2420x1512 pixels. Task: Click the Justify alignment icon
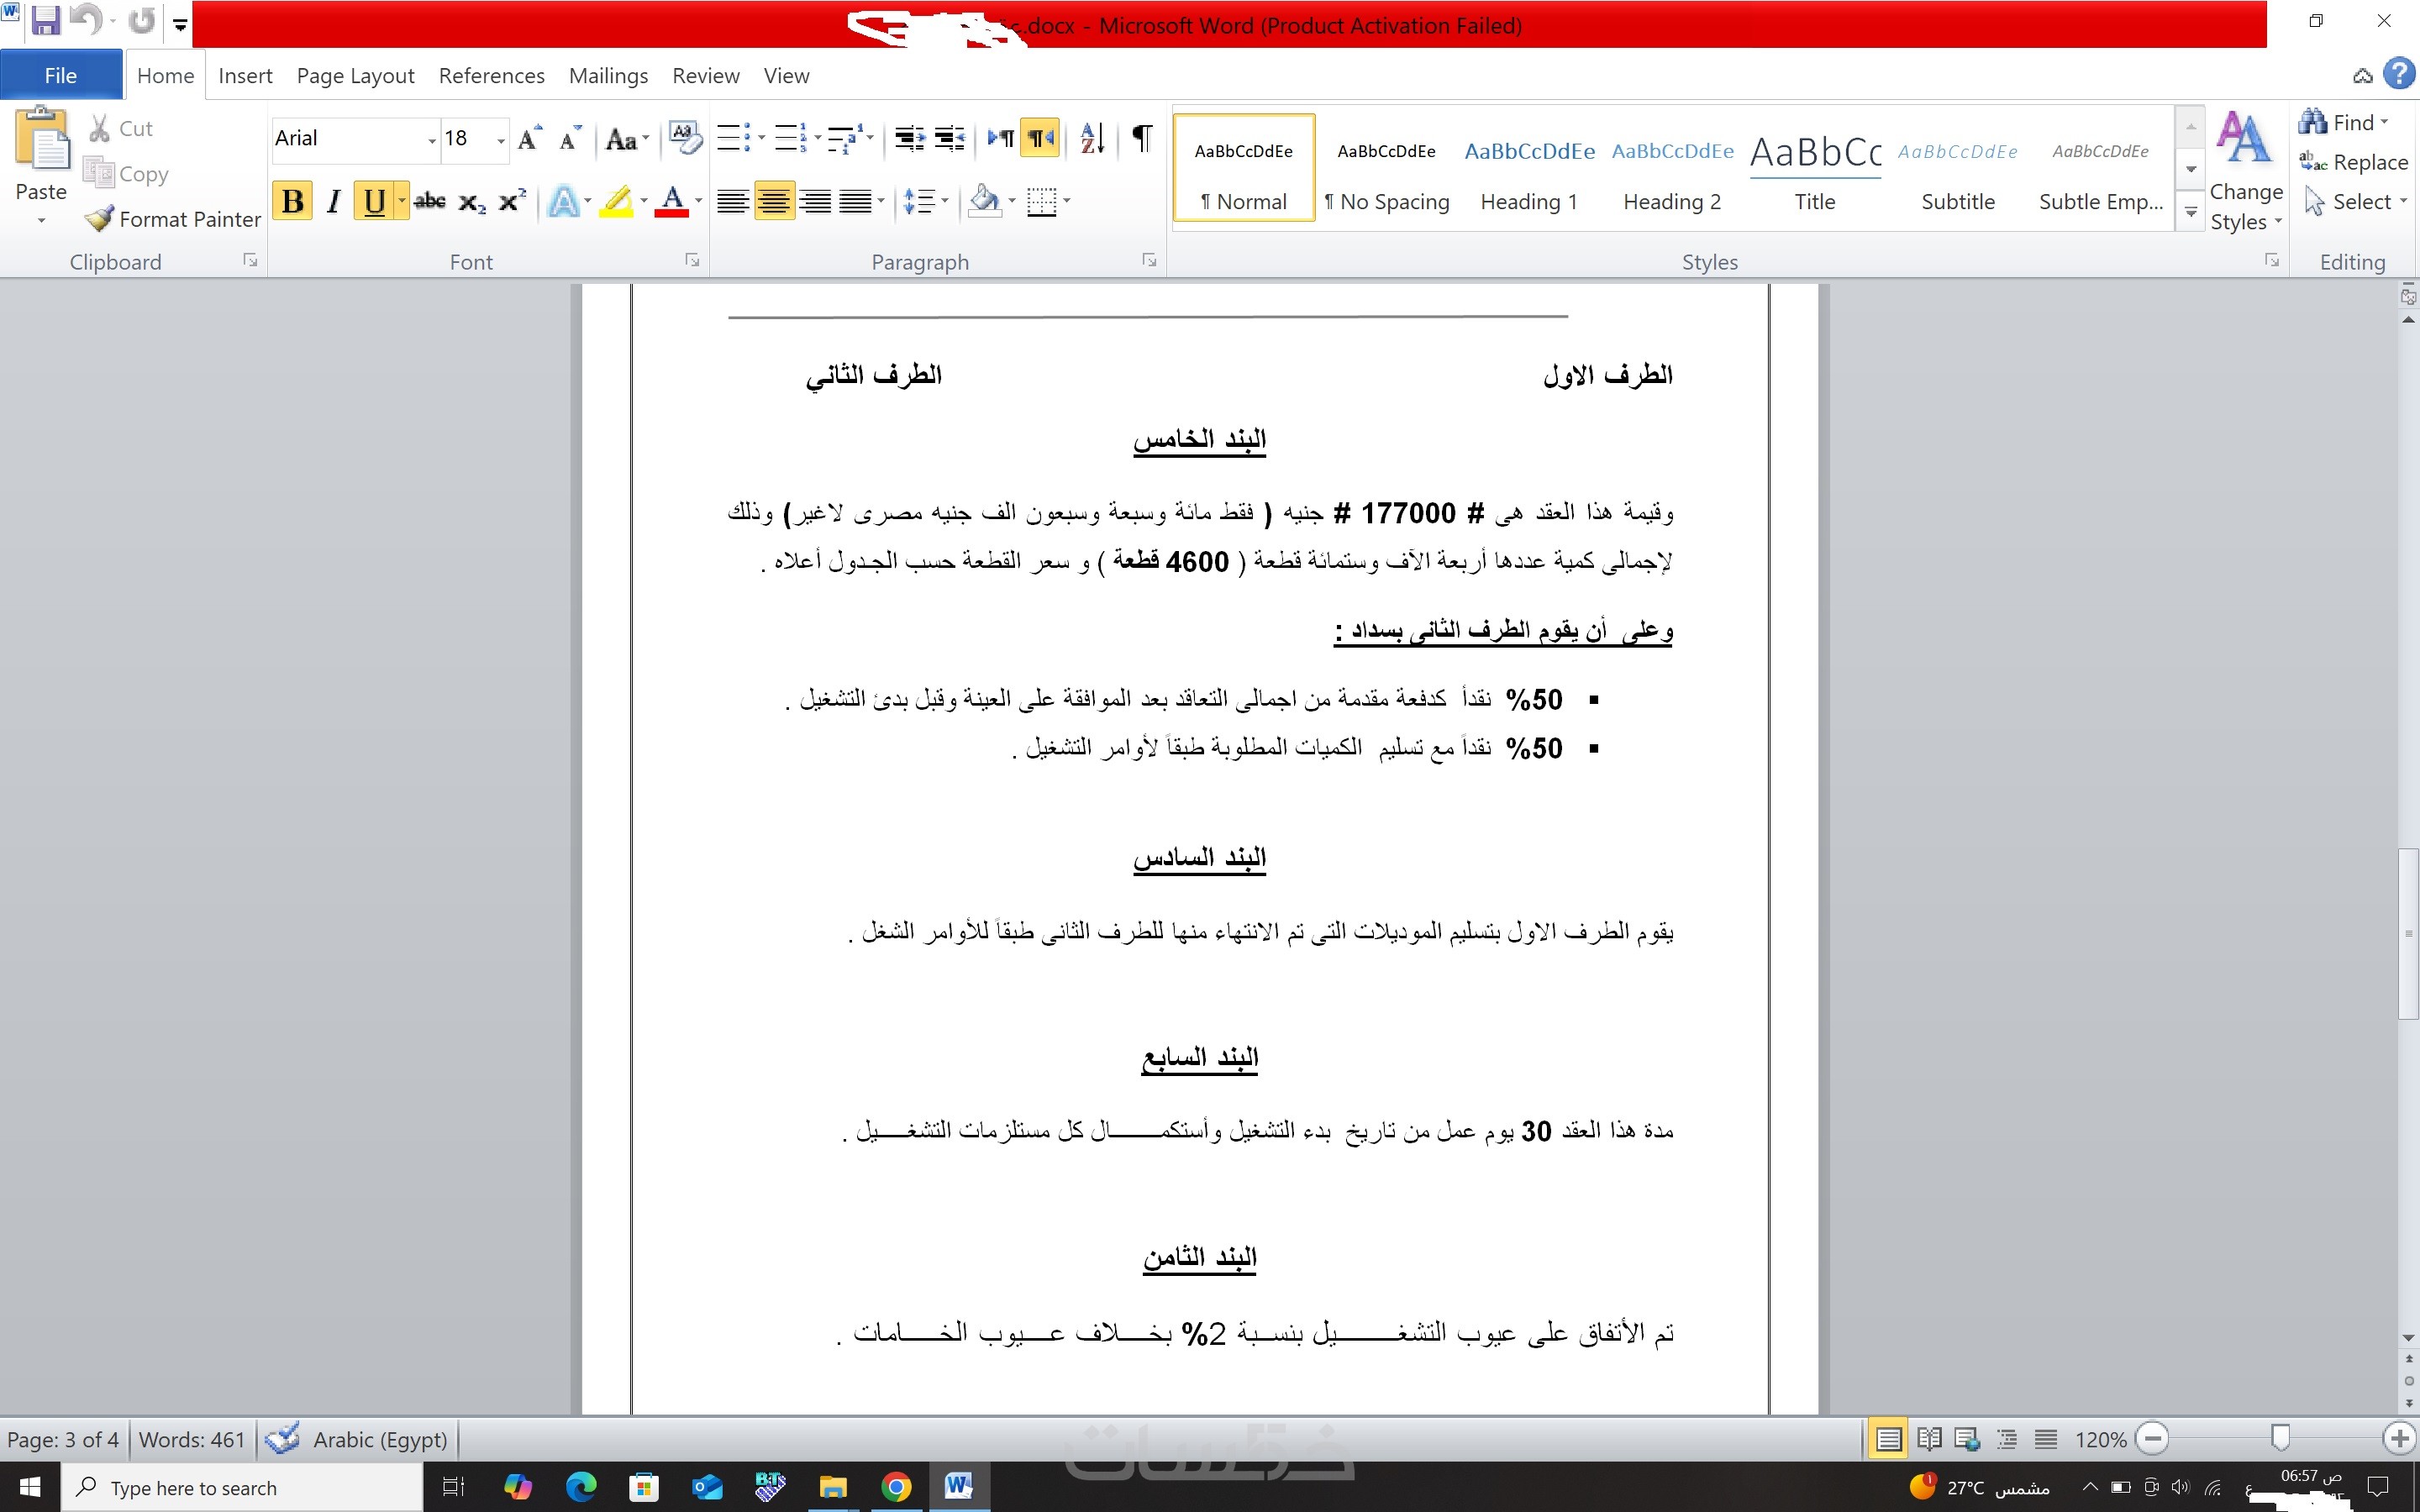[x=856, y=202]
